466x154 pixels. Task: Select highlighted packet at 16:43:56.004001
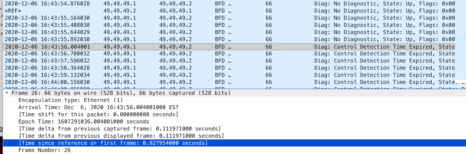[x=229, y=47]
